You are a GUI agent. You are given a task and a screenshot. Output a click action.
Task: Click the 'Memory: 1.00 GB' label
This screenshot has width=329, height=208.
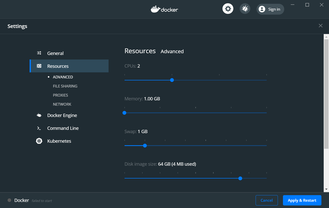(142, 99)
